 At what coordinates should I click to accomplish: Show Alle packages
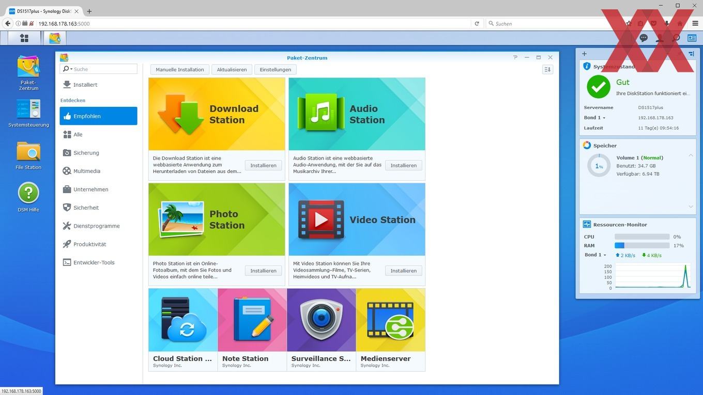[98, 134]
